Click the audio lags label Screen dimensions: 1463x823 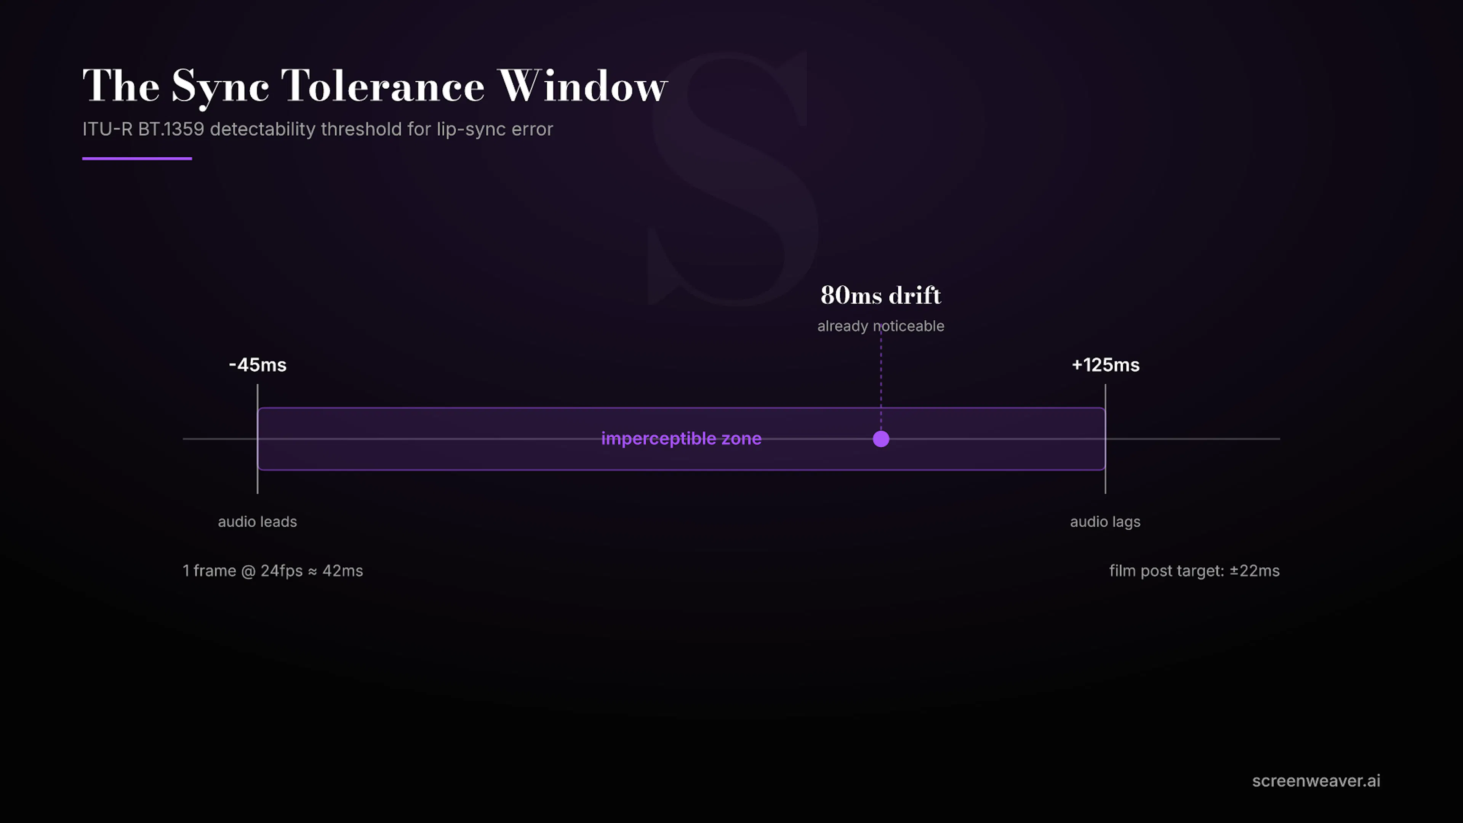click(1105, 521)
